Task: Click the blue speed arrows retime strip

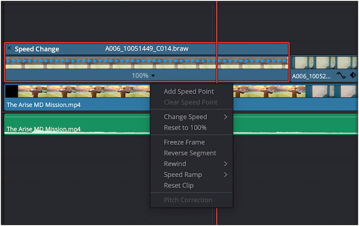Action: [x=147, y=61]
